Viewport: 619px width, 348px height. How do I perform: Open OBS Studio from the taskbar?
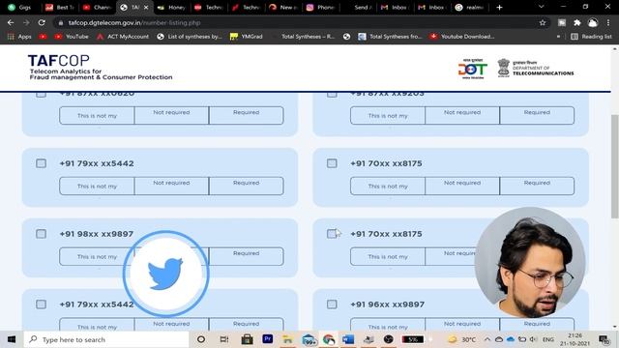coord(389,339)
